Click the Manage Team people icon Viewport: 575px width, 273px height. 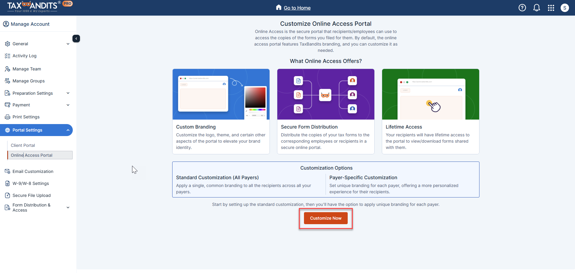coord(7,69)
